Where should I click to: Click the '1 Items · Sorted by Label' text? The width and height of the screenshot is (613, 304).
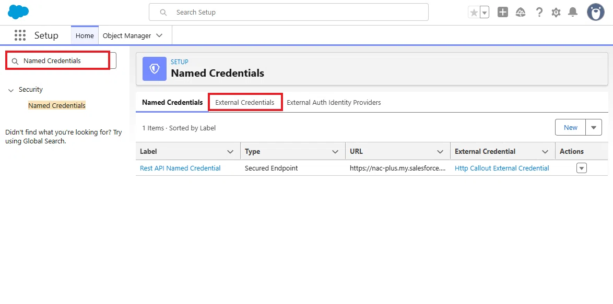(x=179, y=128)
